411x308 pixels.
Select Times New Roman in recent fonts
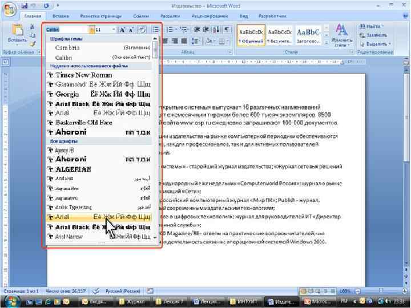99,75
